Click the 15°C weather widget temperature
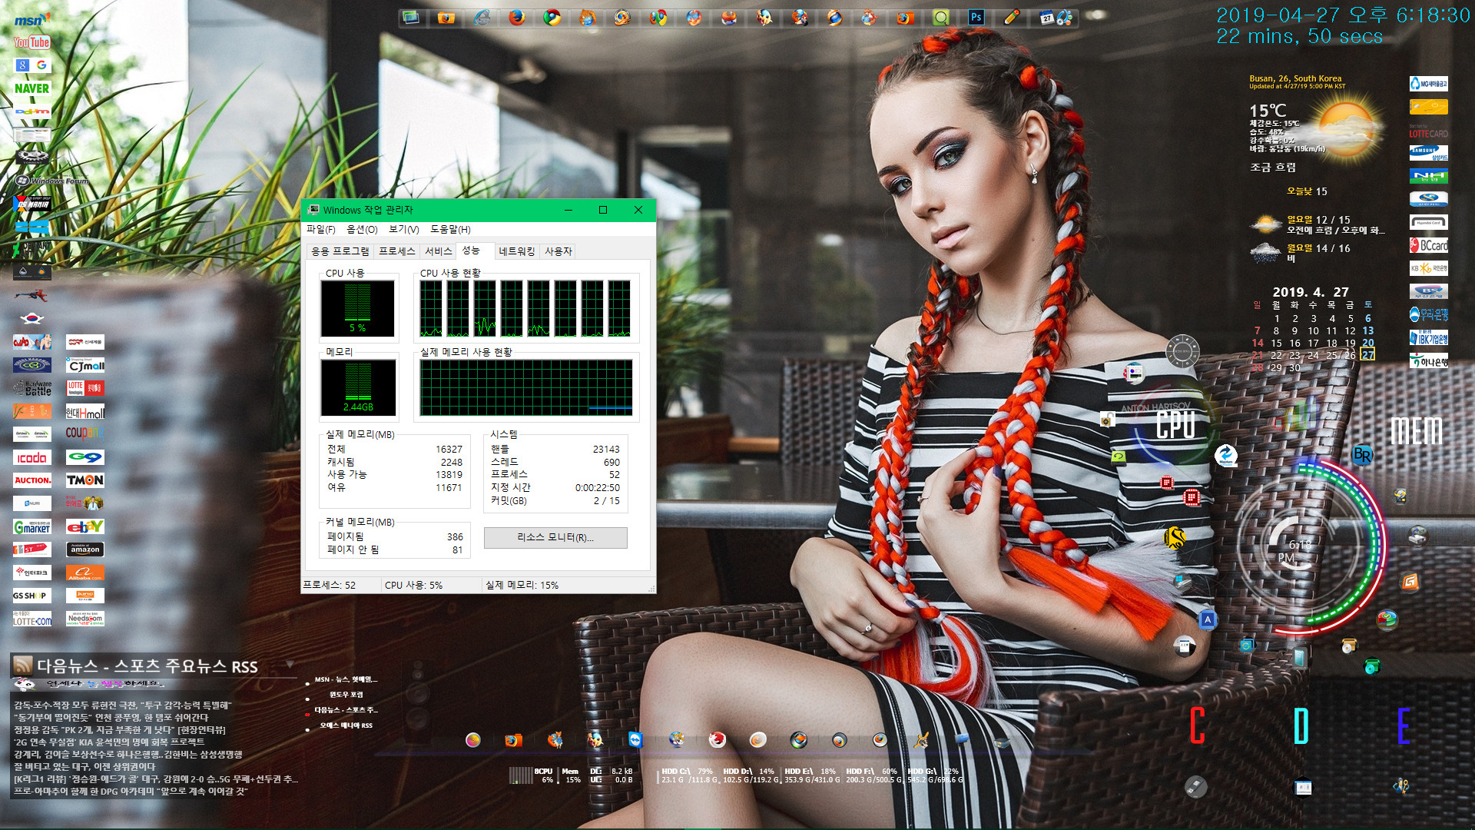Screen dimensions: 1475x830 coord(1268,111)
